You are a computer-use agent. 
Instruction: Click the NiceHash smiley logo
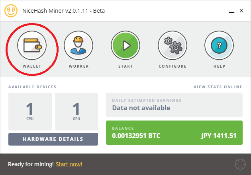click(x=11, y=11)
